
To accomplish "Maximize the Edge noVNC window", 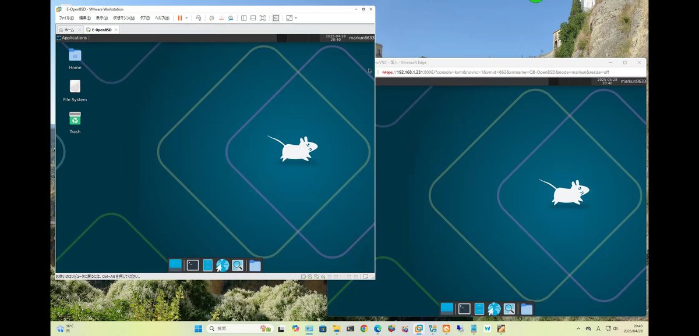I will (625, 62).
